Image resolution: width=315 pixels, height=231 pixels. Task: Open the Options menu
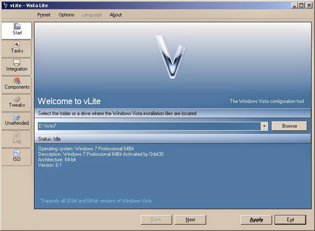66,15
